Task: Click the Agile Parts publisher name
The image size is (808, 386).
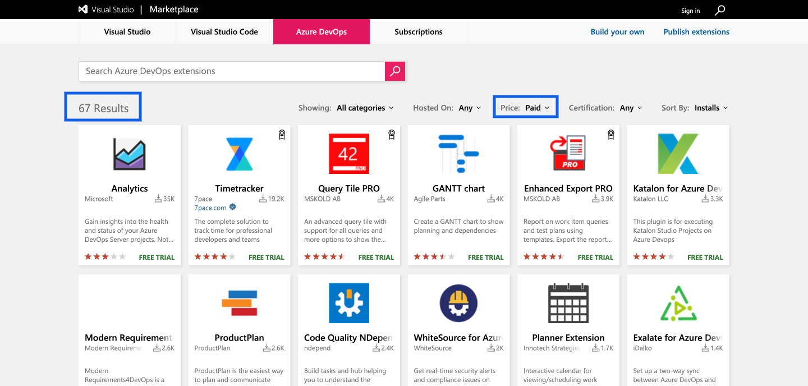Action: pos(430,199)
